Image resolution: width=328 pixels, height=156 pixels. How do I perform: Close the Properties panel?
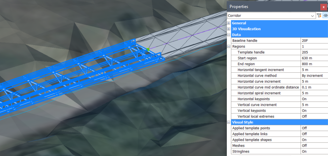pyautogui.click(x=323, y=7)
